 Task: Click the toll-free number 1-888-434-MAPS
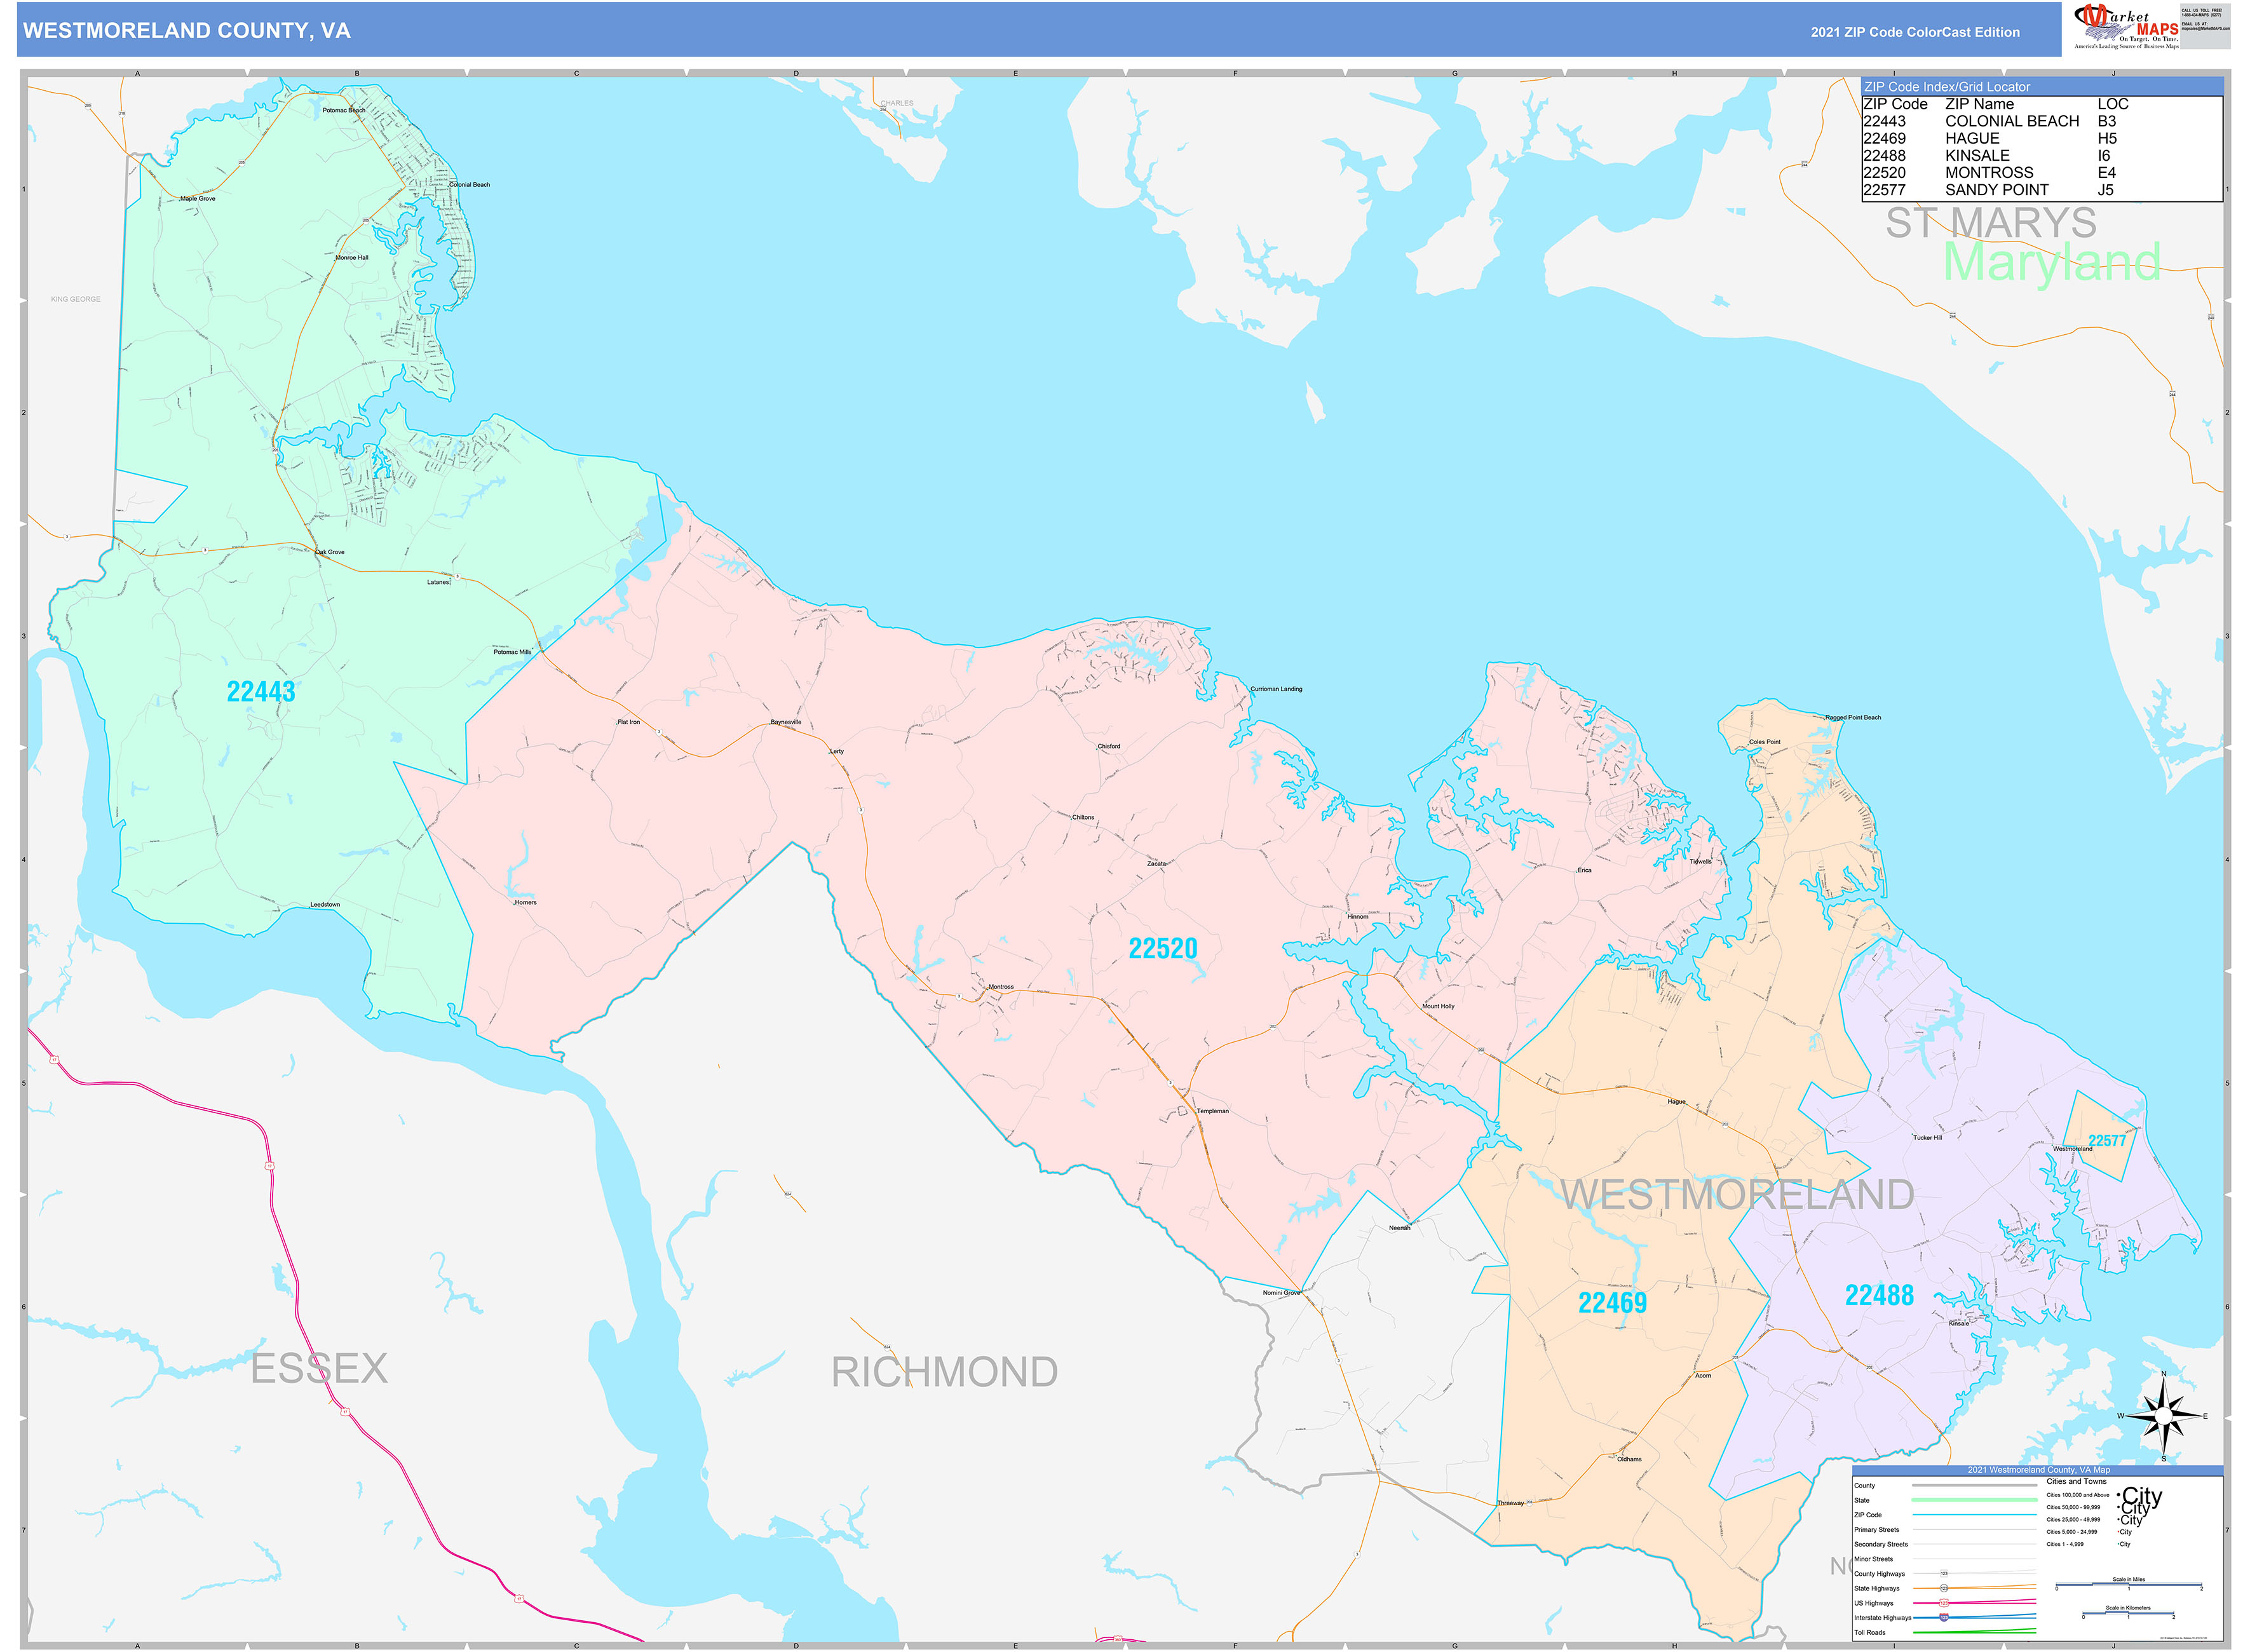coord(2202,14)
